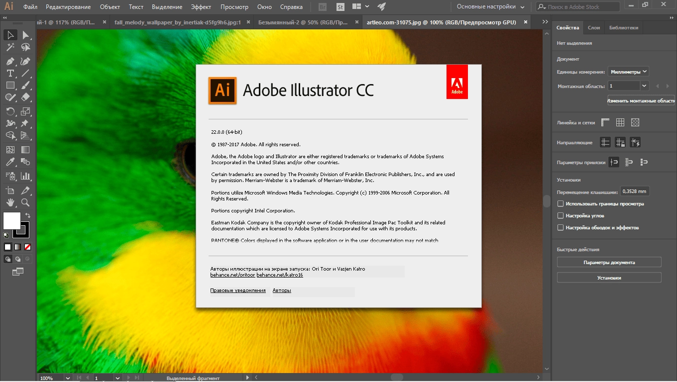Open Редактирование menu
This screenshot has width=677, height=382.
pos(68,7)
